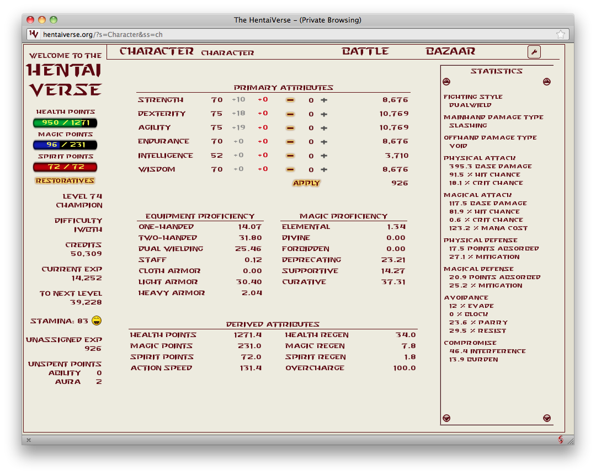Click the Overcharge value 100.0
This screenshot has width=596, height=475.
coord(405,368)
